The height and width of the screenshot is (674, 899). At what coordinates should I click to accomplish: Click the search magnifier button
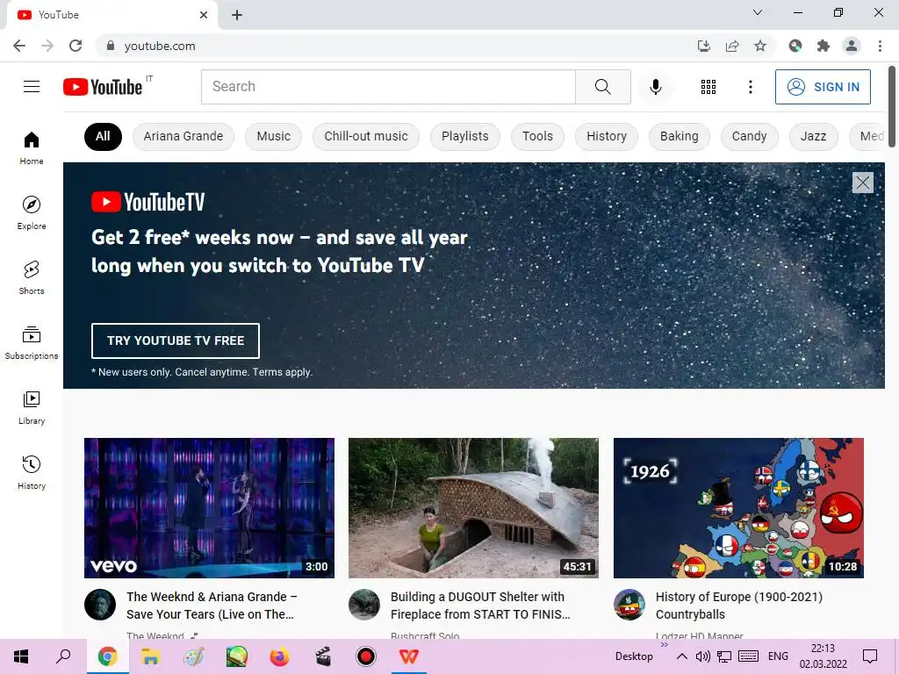(x=602, y=87)
